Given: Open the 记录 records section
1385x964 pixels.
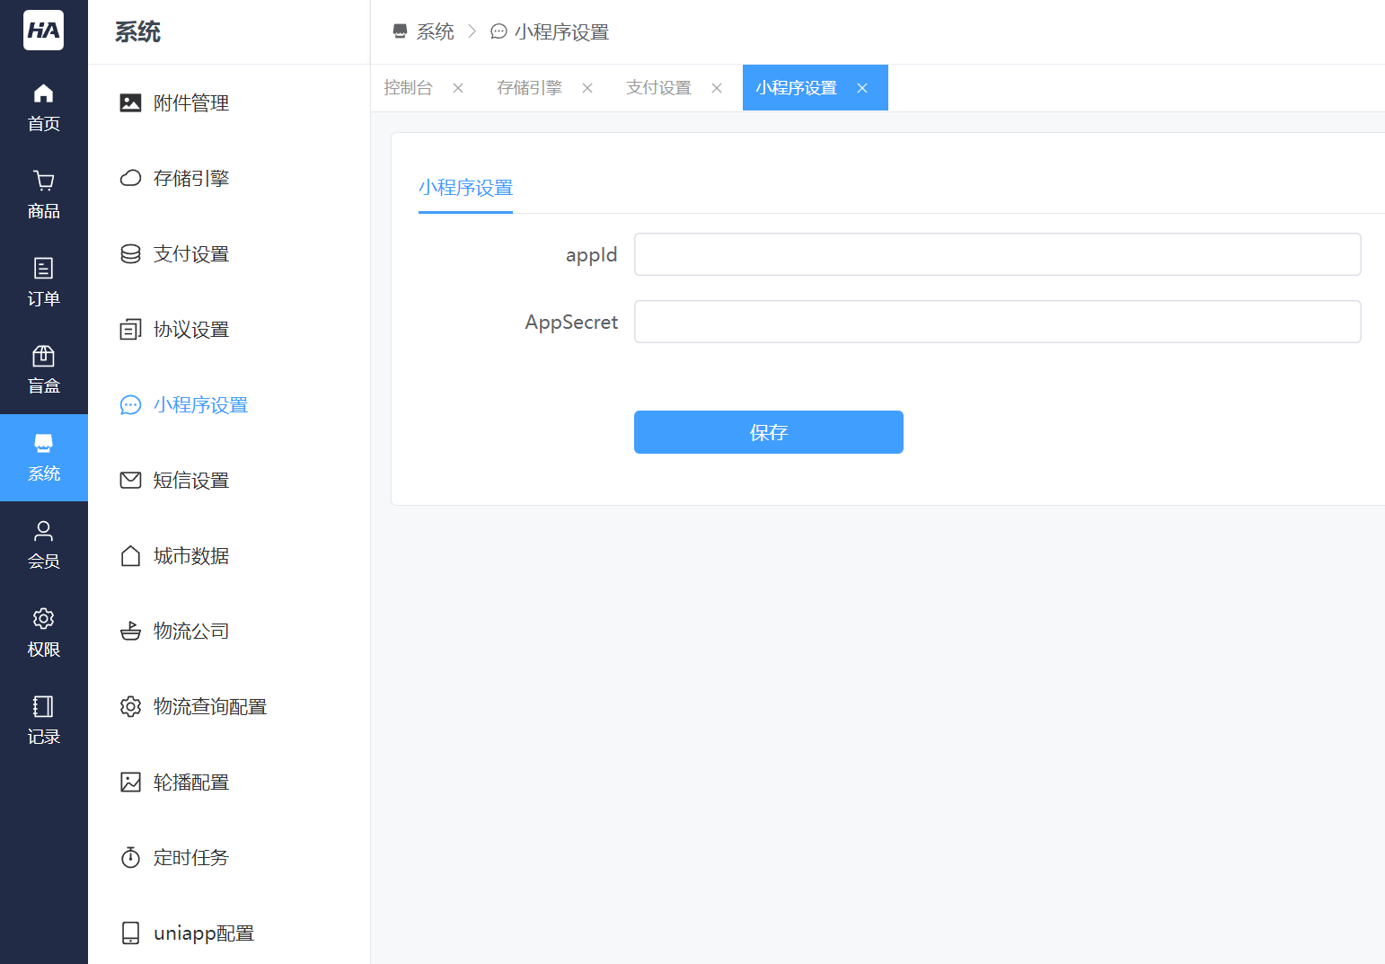Looking at the screenshot, I should click(x=43, y=720).
